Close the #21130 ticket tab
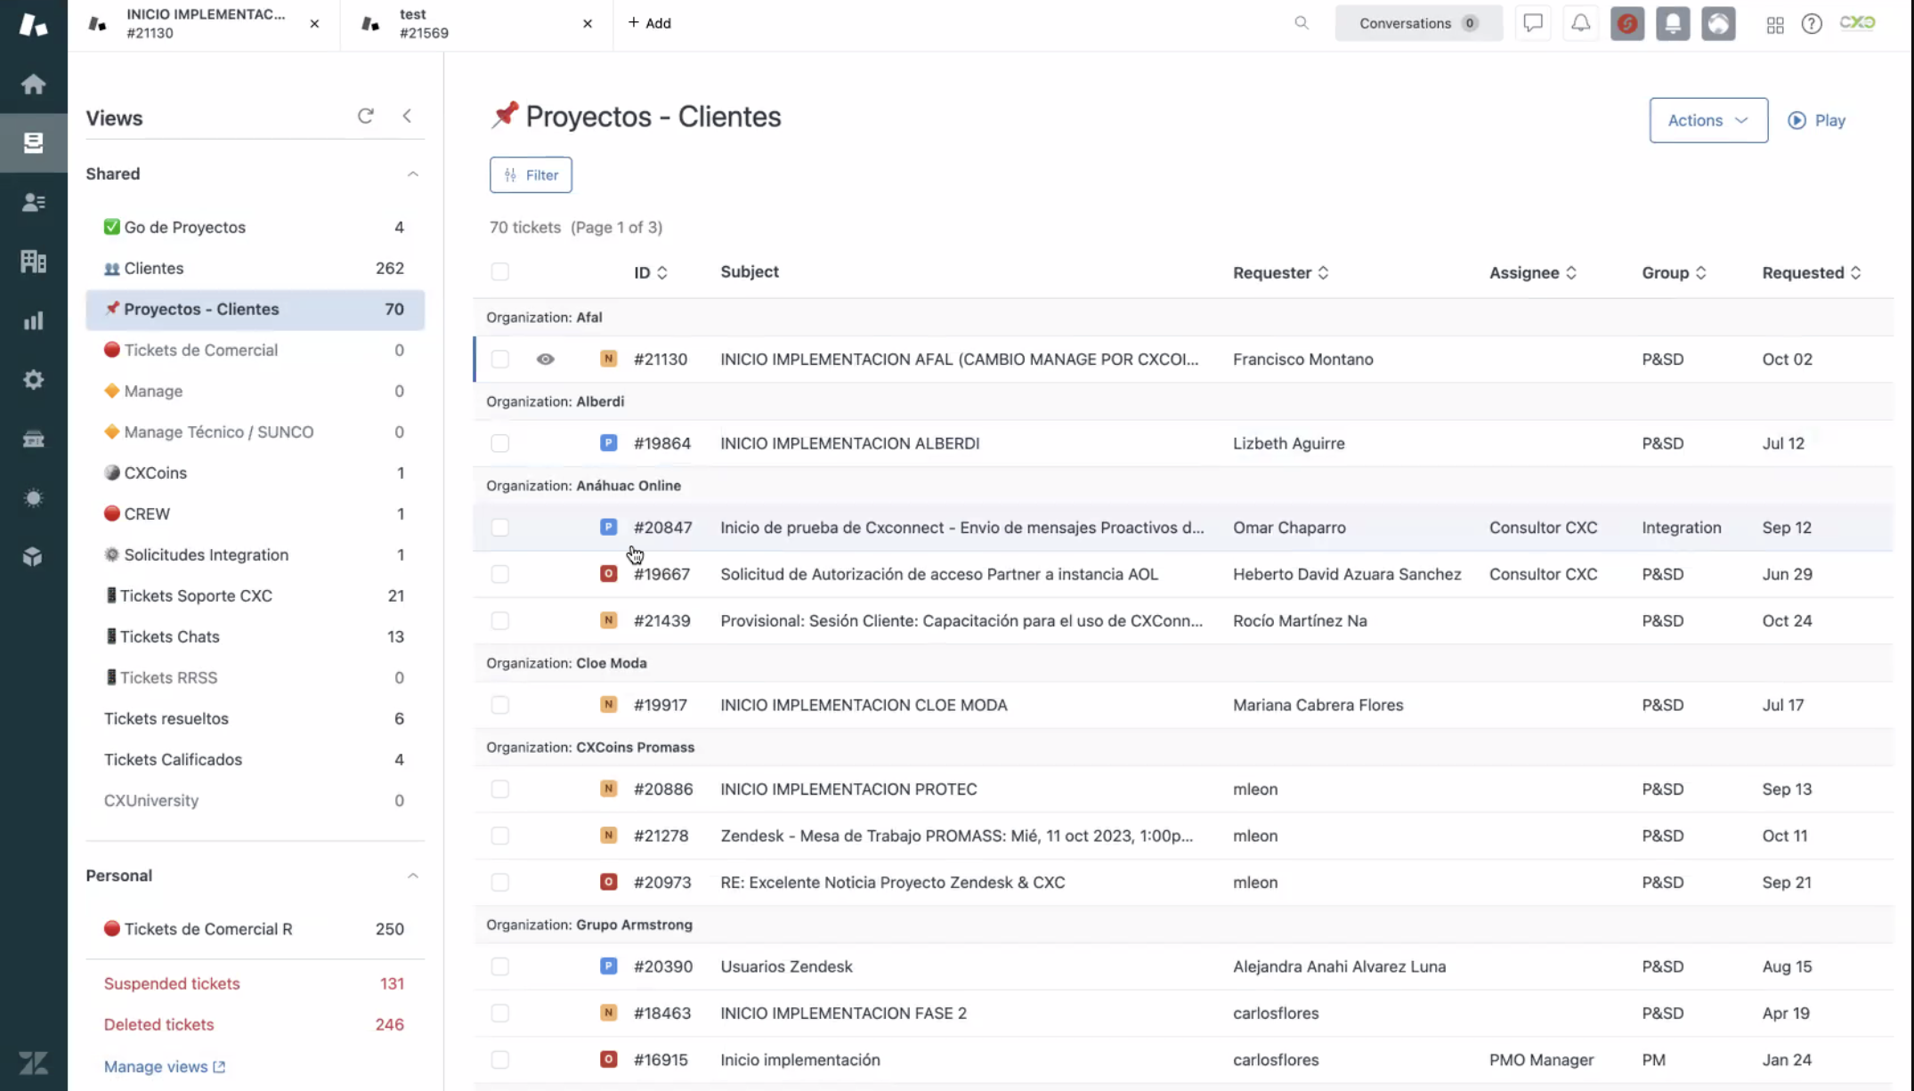This screenshot has width=1914, height=1091. [x=314, y=24]
